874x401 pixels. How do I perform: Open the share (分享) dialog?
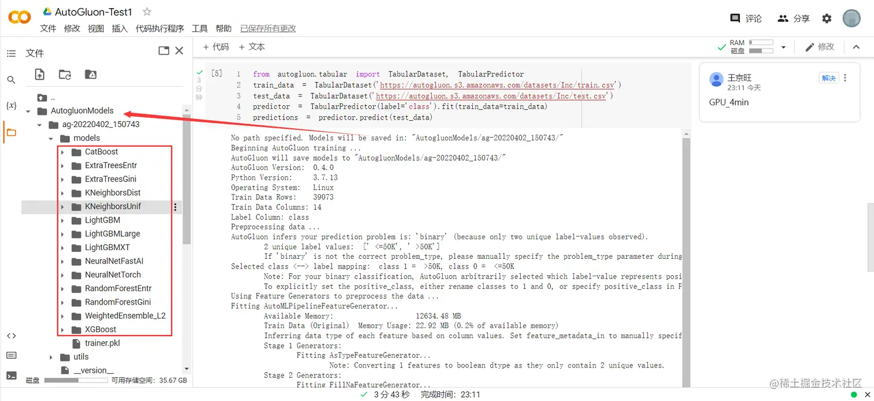794,18
